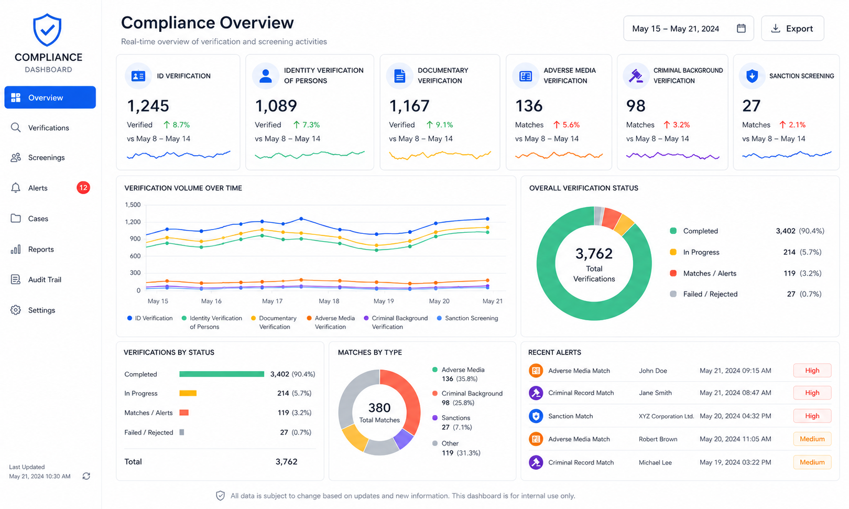Toggle Criminal Background Verification legend entry
The width and height of the screenshot is (849, 509).
coord(396,322)
